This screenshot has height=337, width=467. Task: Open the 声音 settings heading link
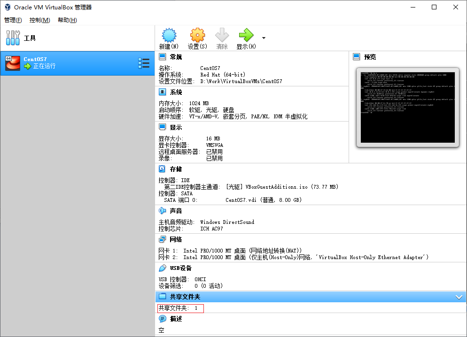(x=176, y=211)
